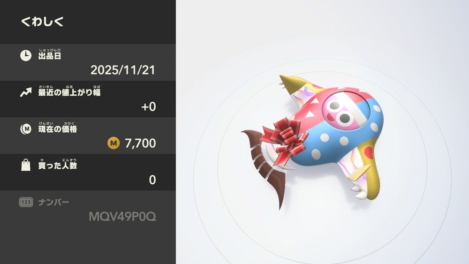469x264 pixels.
Task: Click the 123 number badge icon
Action: pos(26,202)
